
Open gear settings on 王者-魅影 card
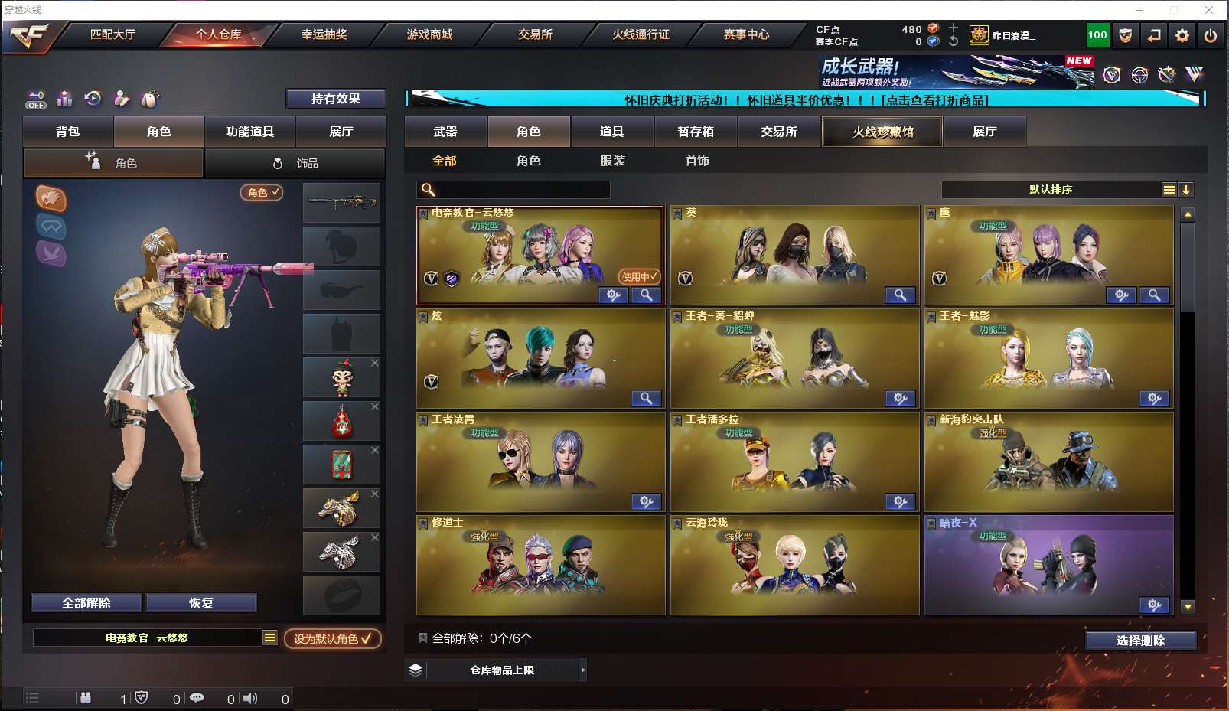click(x=1154, y=398)
